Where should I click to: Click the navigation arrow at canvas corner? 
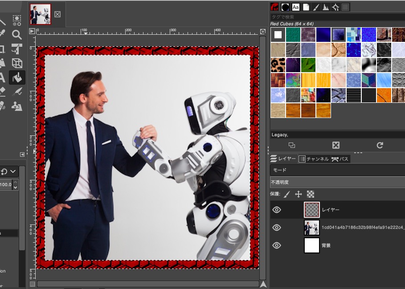click(263, 284)
